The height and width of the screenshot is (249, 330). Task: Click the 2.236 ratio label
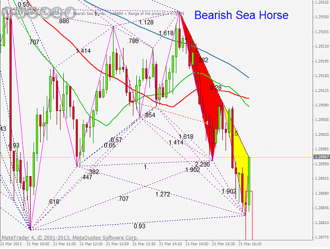(x=202, y=164)
